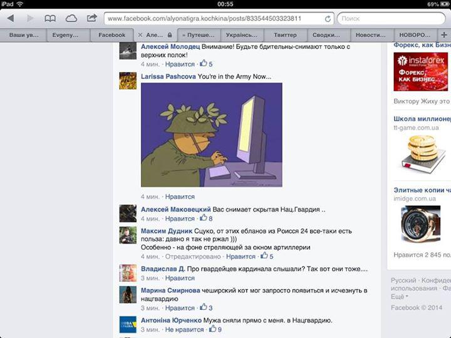Screen dimensions: 451x338
Task: Open Владислав Д. avatar thumbnail
Action: [128, 273]
